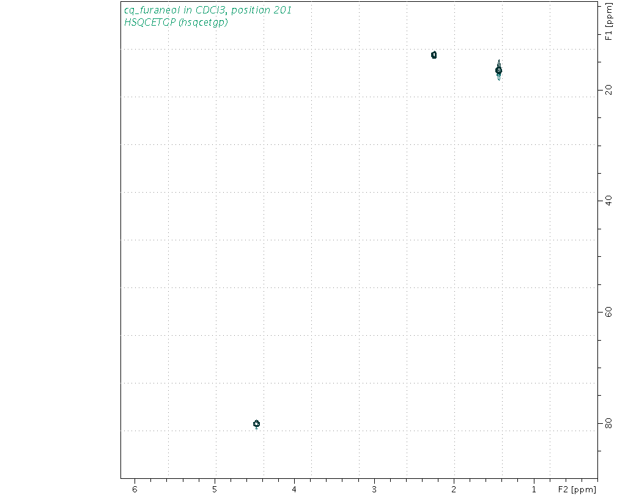Click the 'HSQCETGP (hsqcetgp)' pulse program label
Image resolution: width=628 pixels, height=496 pixels.
(176, 23)
